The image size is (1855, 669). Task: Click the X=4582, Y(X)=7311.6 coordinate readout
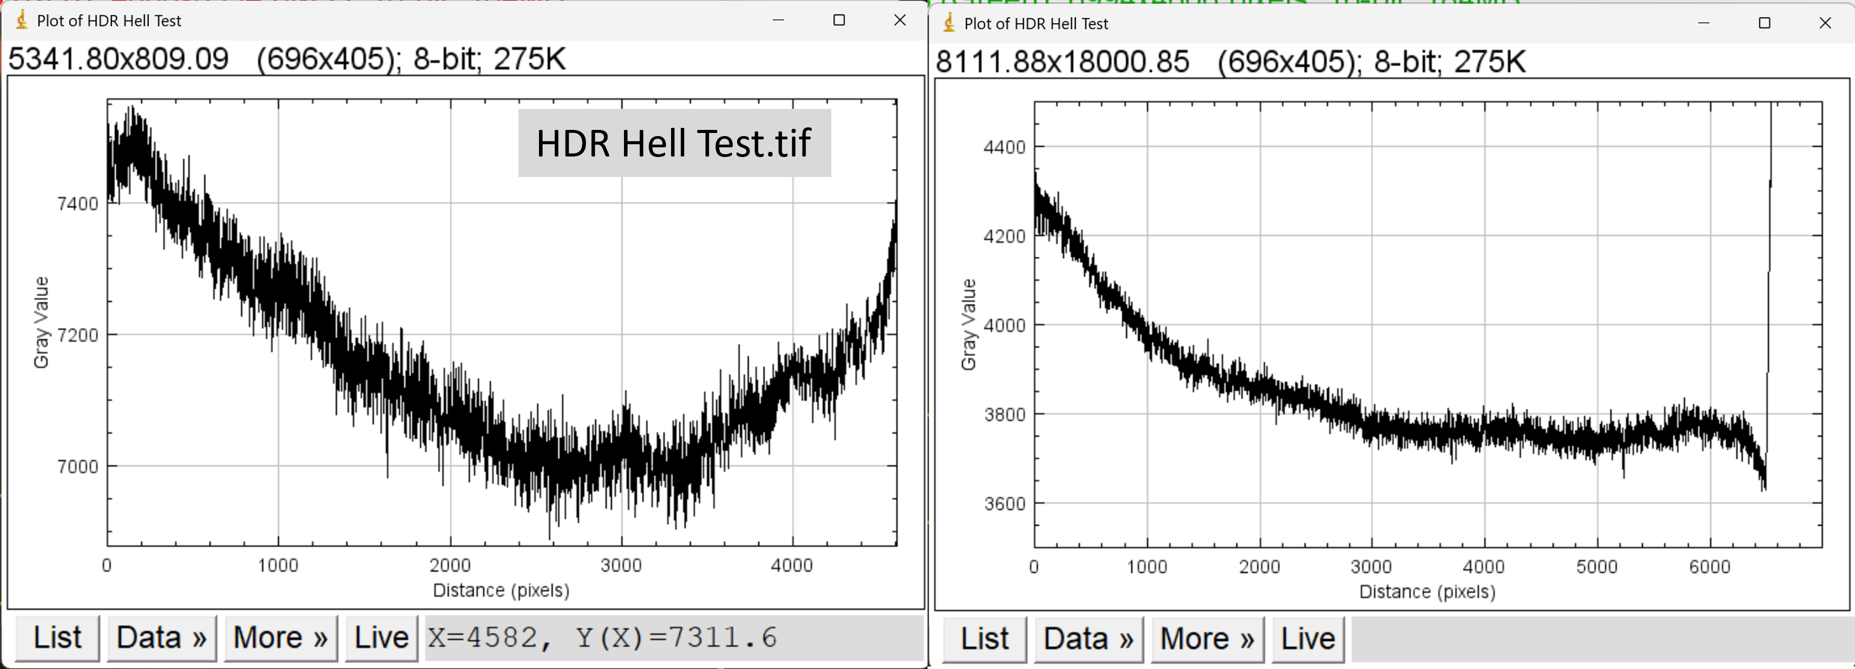603,638
